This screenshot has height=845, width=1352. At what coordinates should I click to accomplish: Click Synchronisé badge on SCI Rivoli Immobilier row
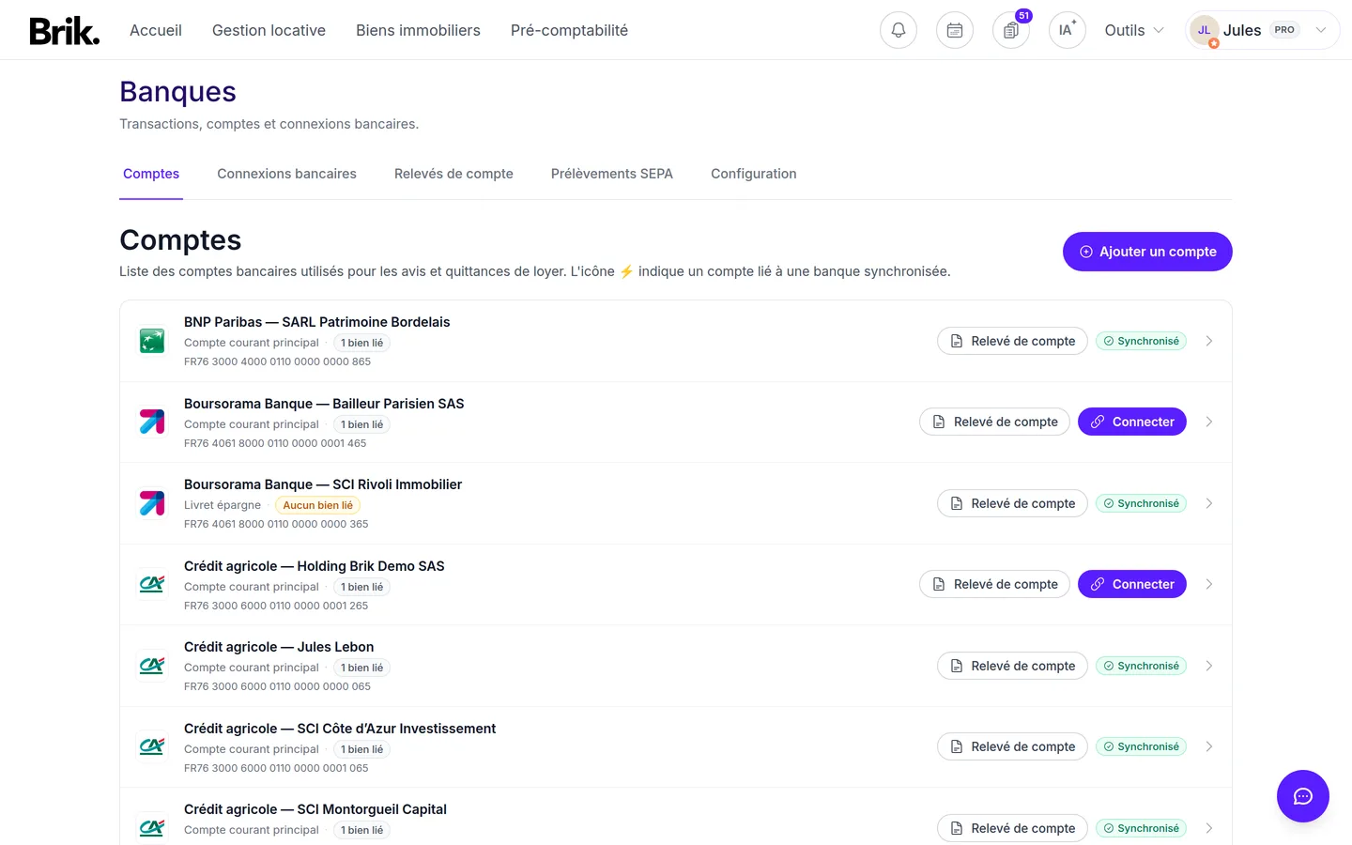(1141, 503)
